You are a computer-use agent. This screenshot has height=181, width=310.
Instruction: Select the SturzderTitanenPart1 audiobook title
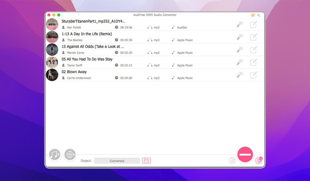coord(94,21)
